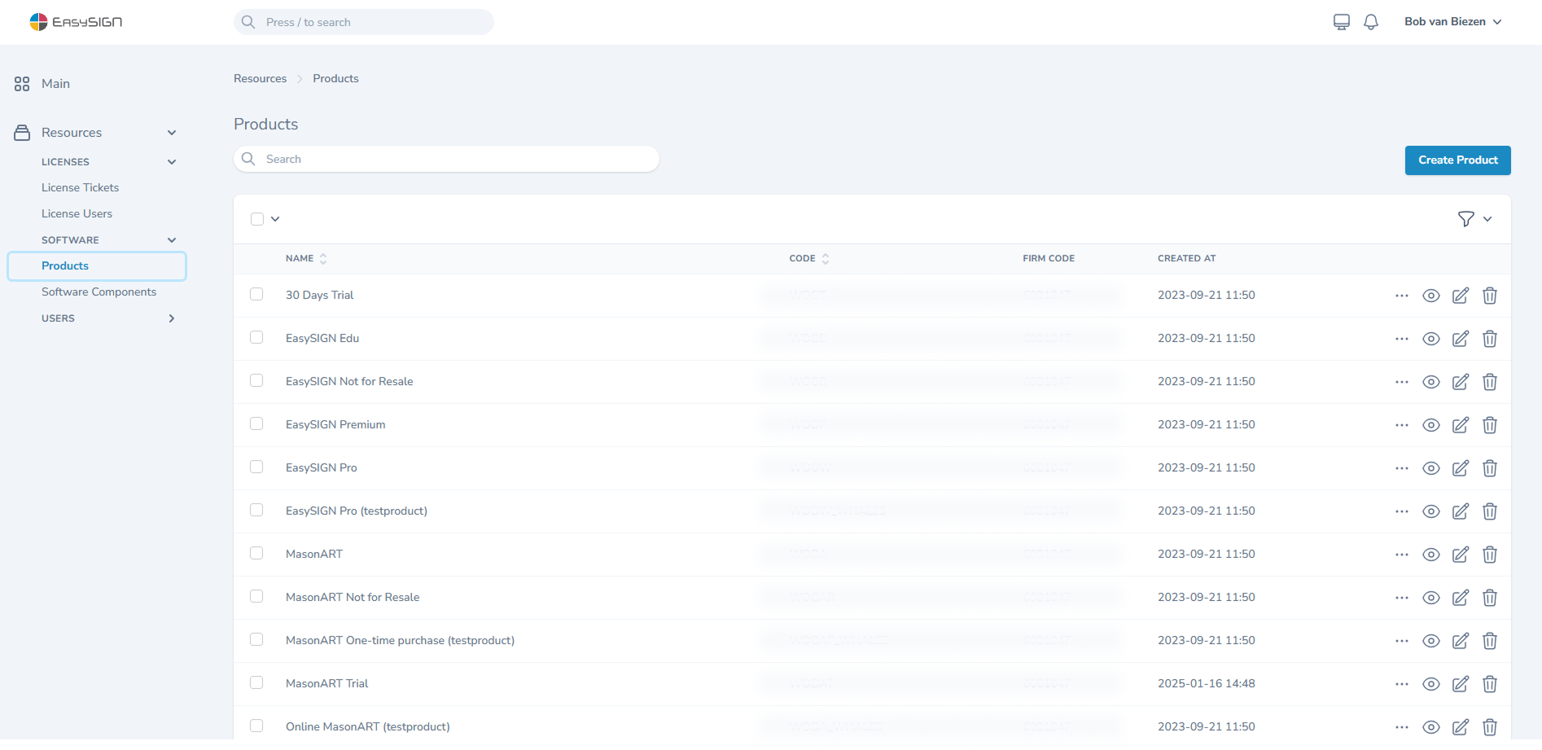View EasySIGN Not for Resale product
The image size is (1542, 750).
coord(1431,382)
